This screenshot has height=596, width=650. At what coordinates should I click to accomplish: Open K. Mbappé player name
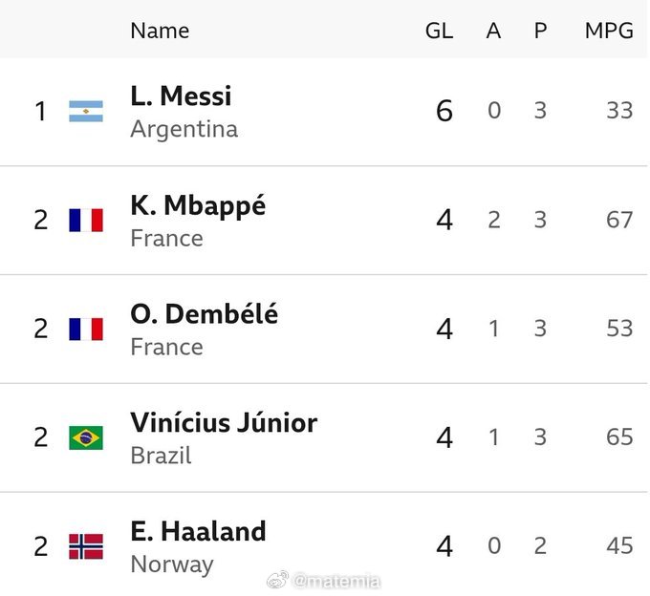click(198, 205)
